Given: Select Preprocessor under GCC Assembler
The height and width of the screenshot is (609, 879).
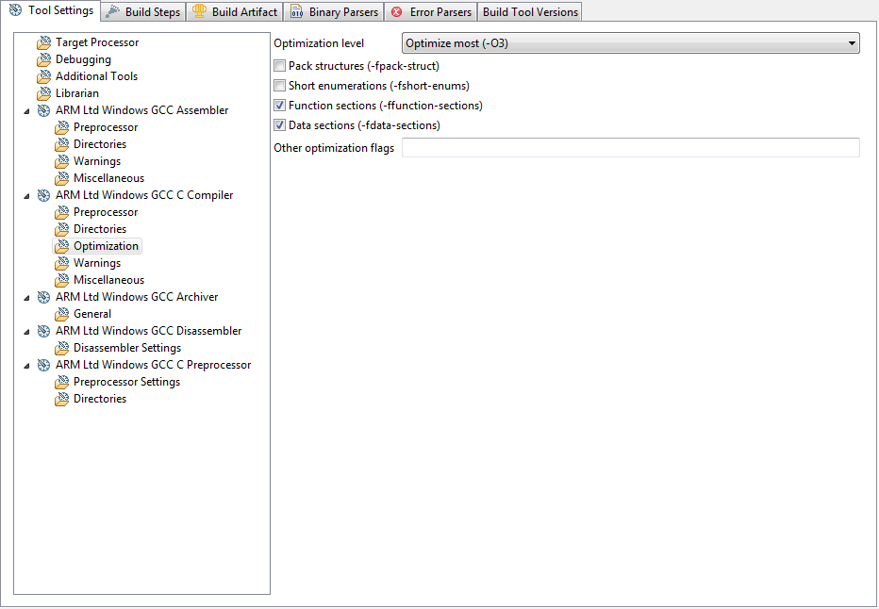Looking at the screenshot, I should pos(106,127).
